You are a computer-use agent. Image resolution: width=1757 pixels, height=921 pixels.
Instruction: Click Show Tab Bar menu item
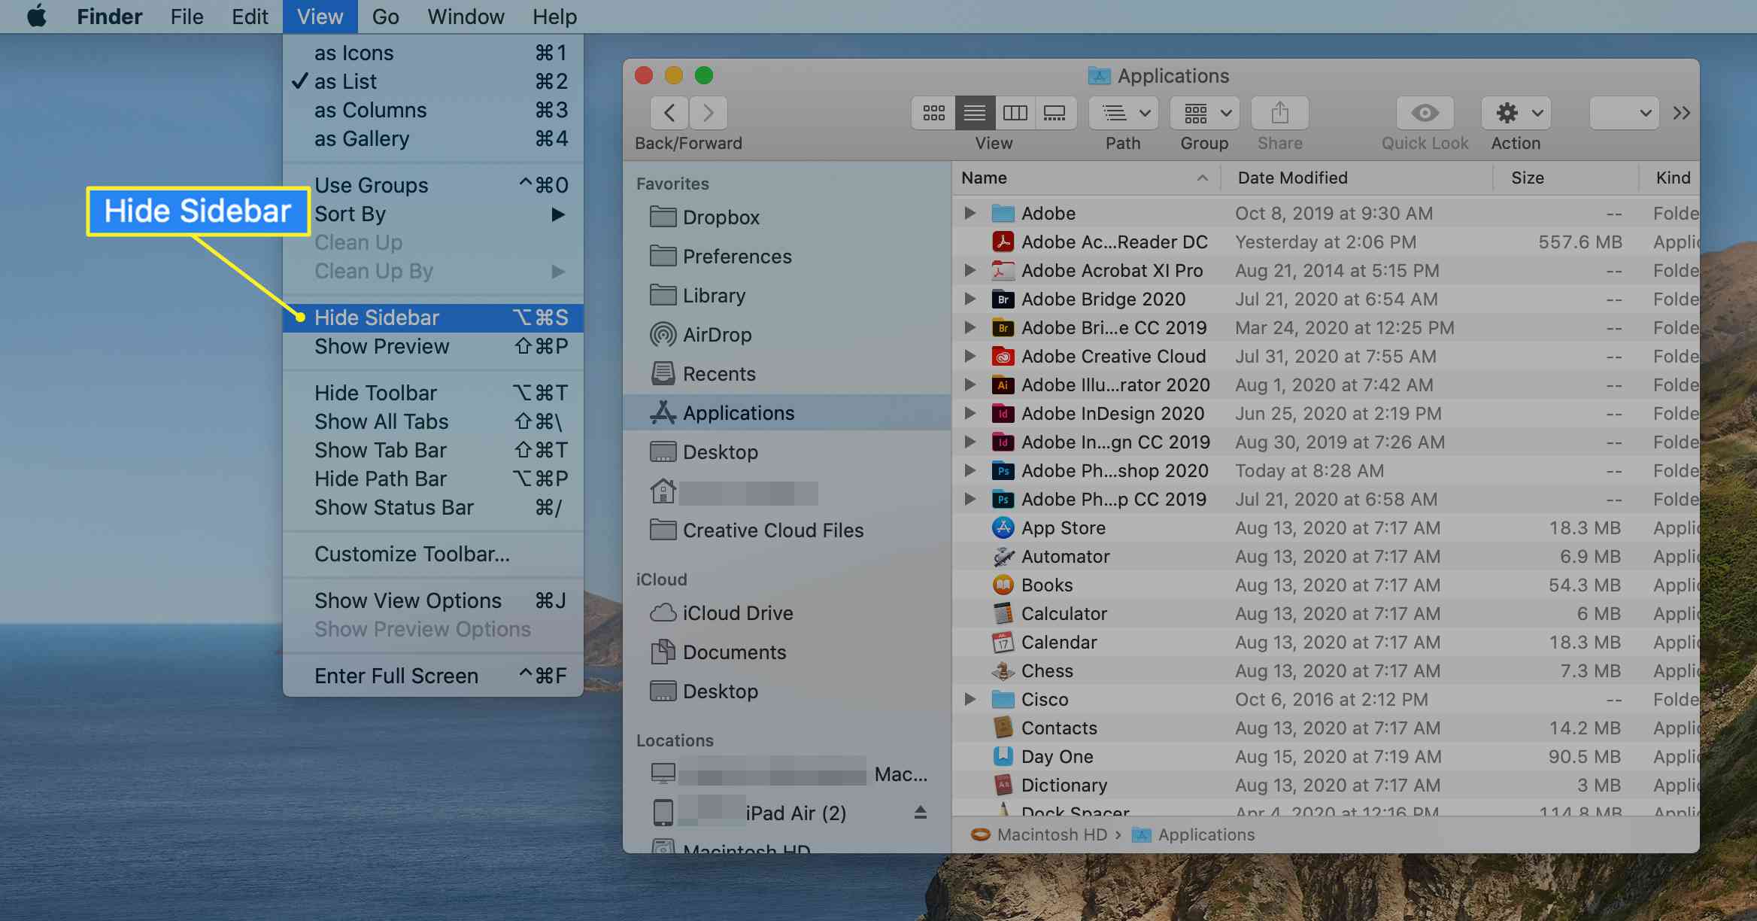tap(433, 450)
